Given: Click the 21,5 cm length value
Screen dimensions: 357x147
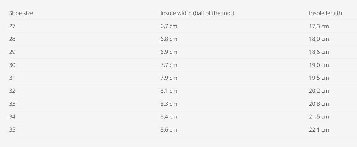Looking at the screenshot, I should point(319,117).
